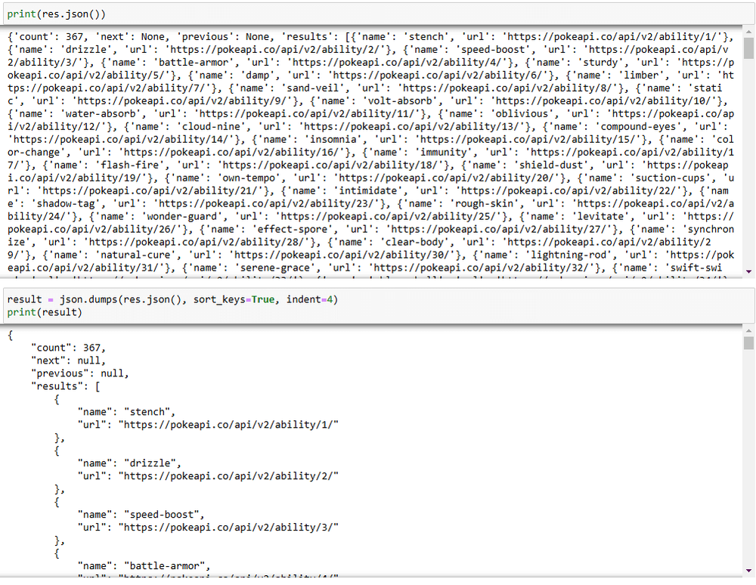756x585 pixels.
Task: Click the json.dumps result code cell
Action: click(379, 305)
